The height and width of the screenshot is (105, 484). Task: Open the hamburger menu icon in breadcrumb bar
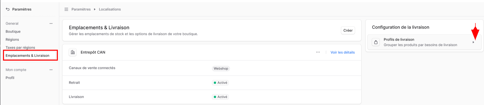[x=66, y=9]
